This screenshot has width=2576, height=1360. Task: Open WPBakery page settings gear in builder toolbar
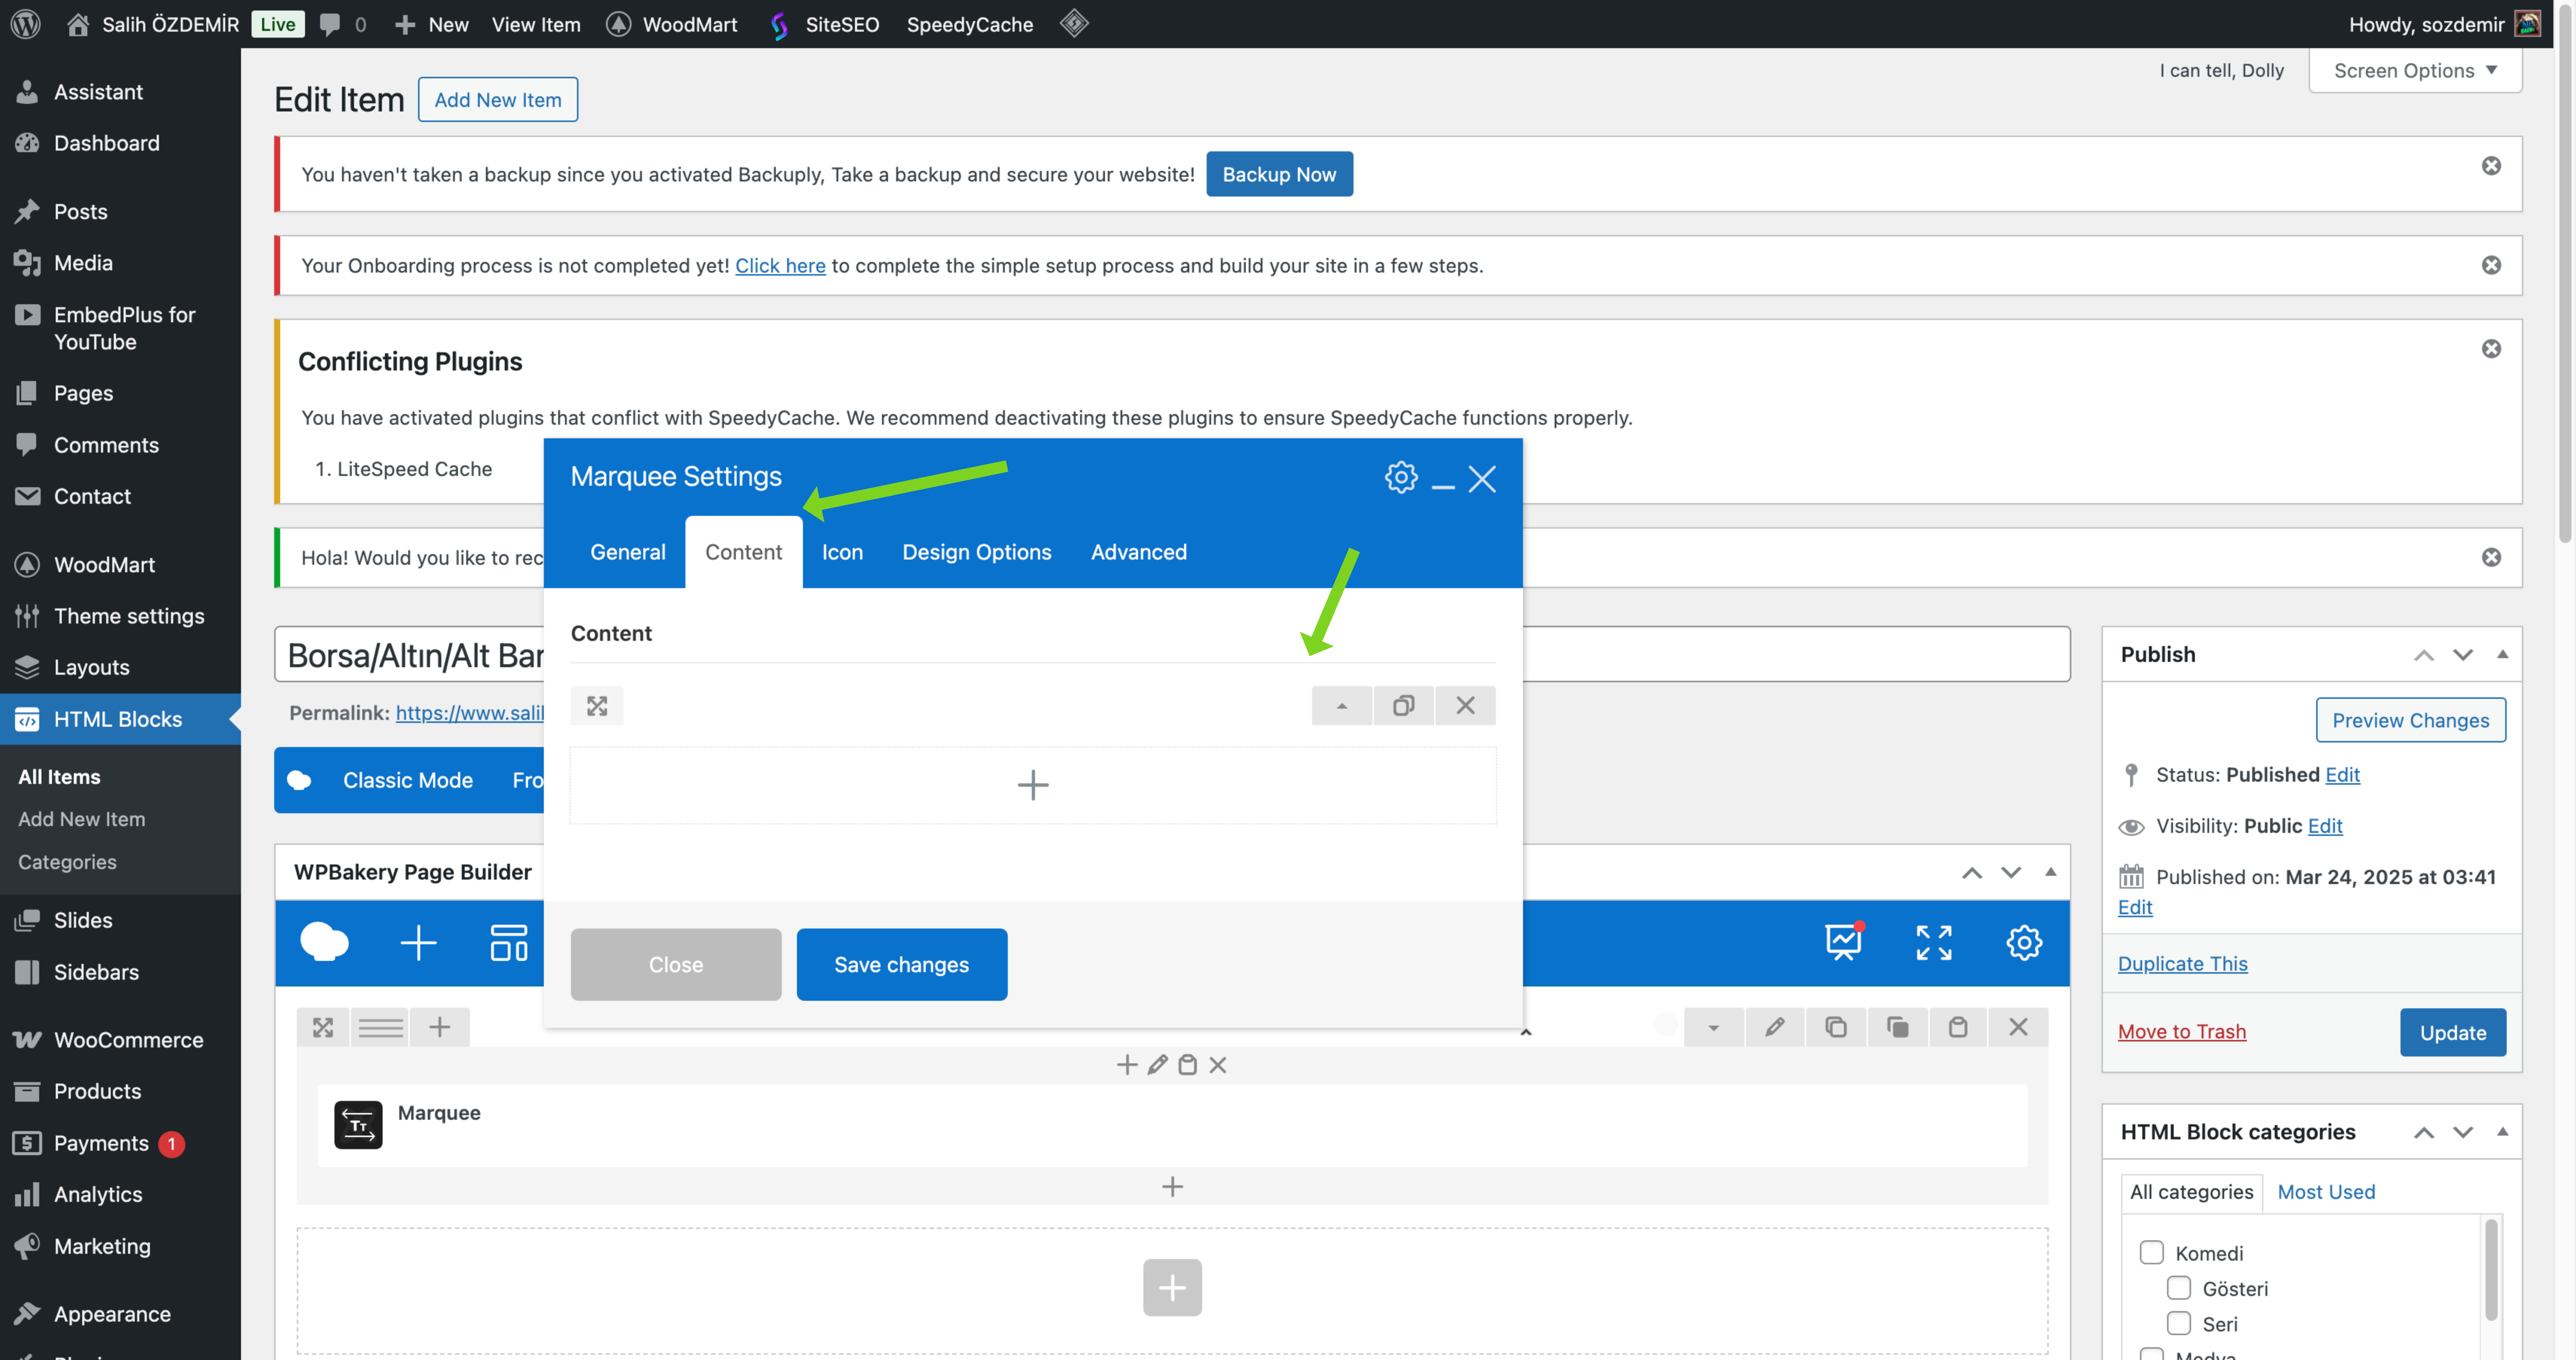[x=2024, y=942]
